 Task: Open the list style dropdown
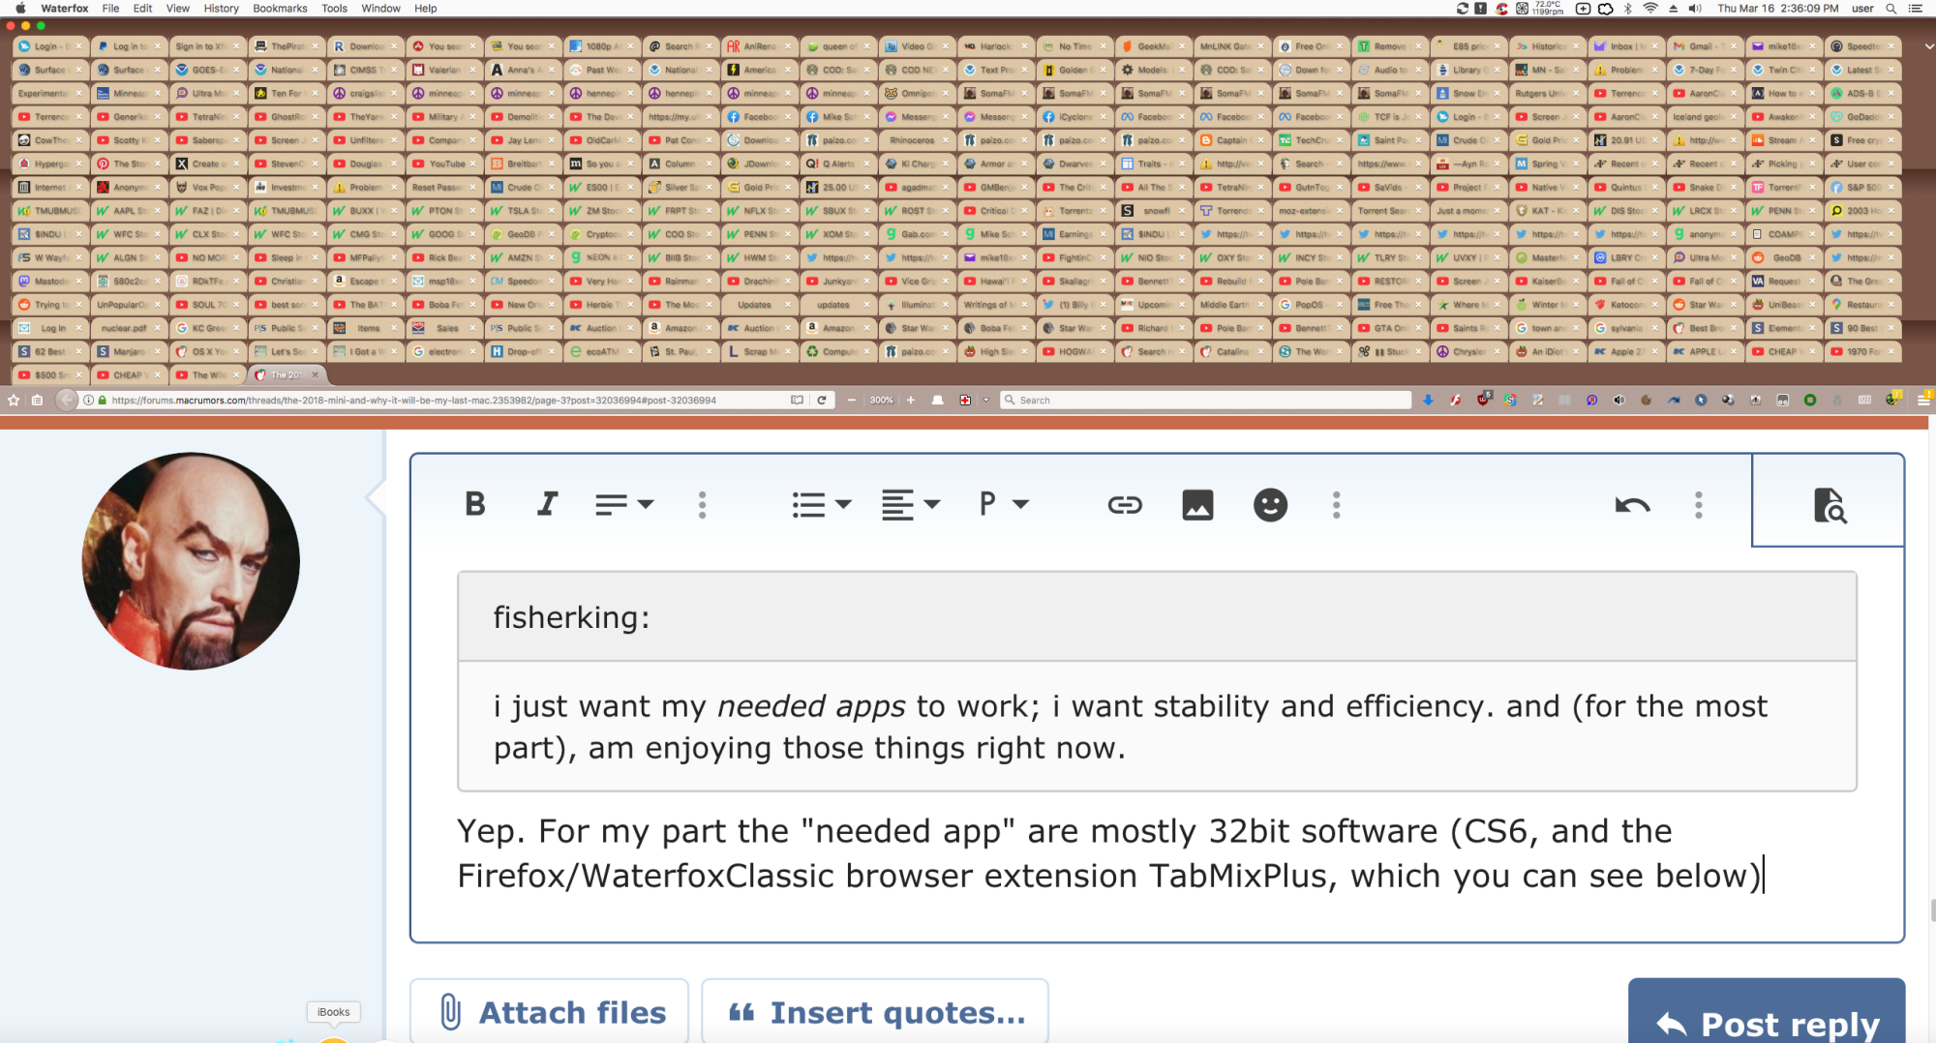pos(822,504)
